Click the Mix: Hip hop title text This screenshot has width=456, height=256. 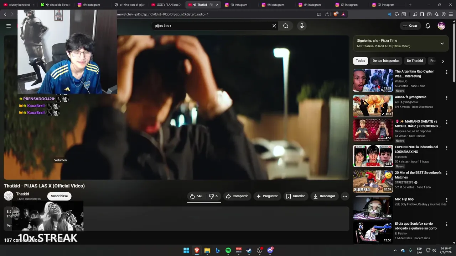(404, 199)
